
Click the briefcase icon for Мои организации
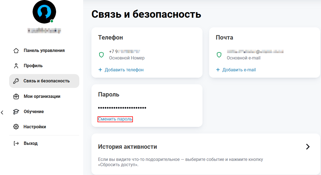[16, 96]
